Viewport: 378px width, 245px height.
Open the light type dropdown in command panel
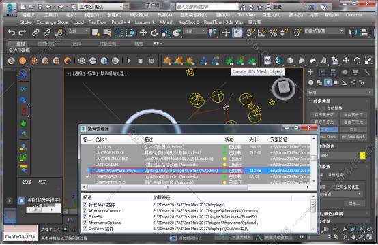click(339, 93)
